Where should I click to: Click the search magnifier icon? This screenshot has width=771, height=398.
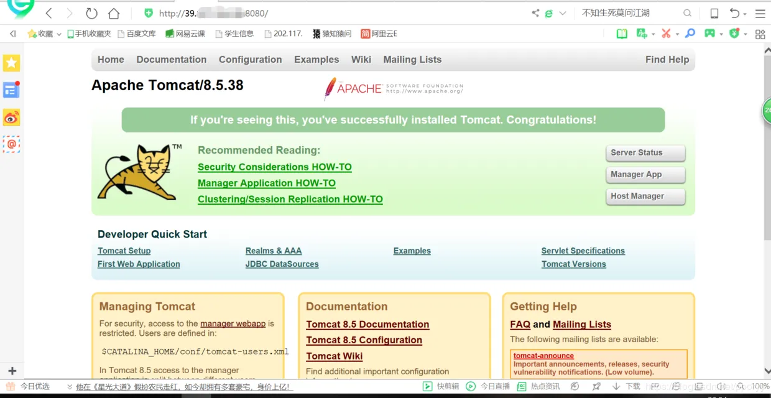coord(687,13)
